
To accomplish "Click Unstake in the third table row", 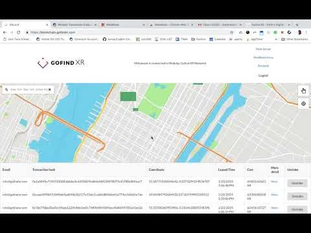I will coord(297,209).
